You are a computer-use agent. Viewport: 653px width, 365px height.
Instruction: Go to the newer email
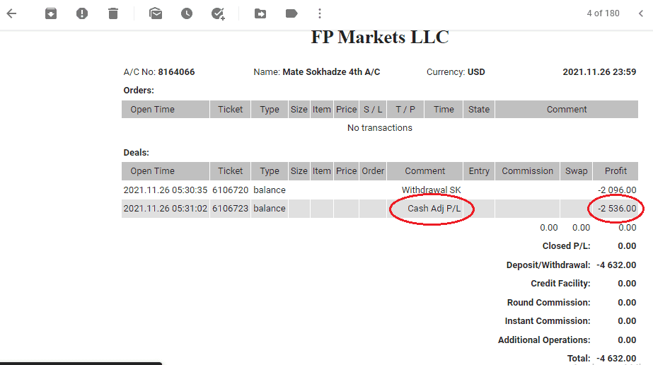coord(640,13)
